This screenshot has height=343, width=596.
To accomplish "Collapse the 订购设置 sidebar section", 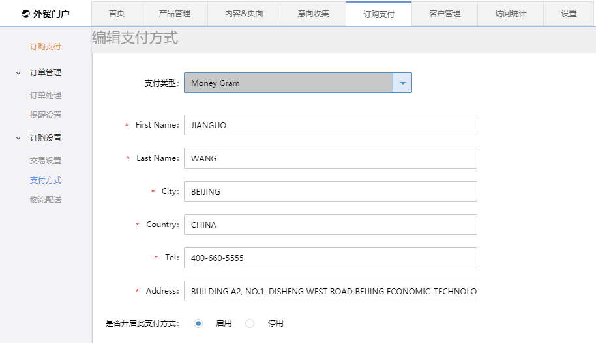I will (x=18, y=138).
